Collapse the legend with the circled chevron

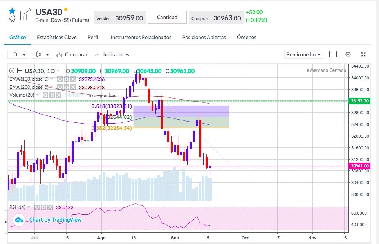coord(12,71)
